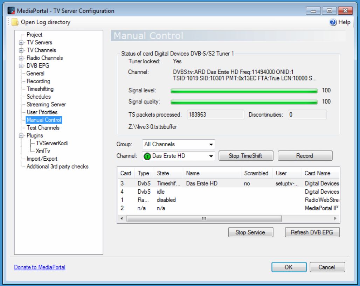The width and height of the screenshot is (360, 286).
Task: Select the TV Channels tree label
Action: pos(41,50)
